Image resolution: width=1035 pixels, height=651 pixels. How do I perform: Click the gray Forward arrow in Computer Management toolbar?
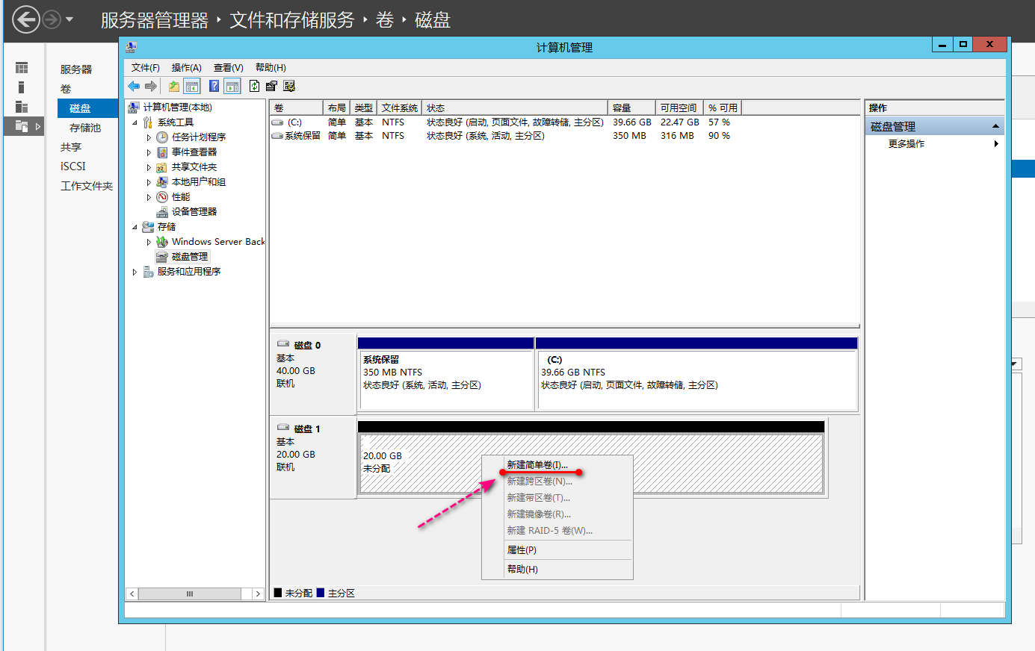[x=151, y=86]
